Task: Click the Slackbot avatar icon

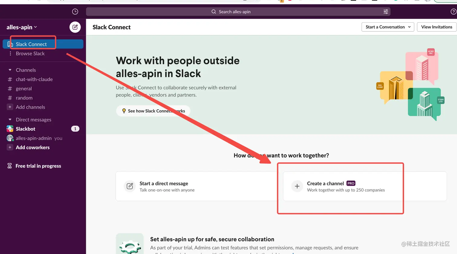Action: pos(10,129)
